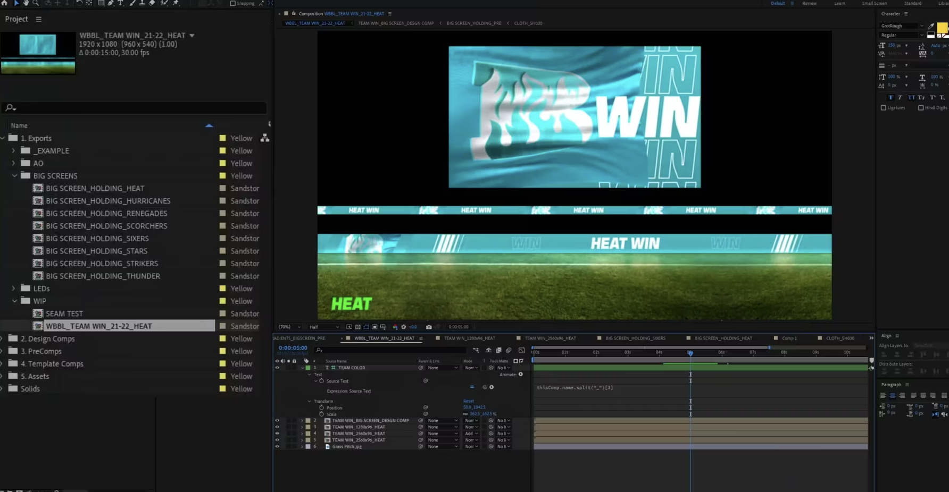The image size is (949, 492).
Task: Select the Roto Brush tool
Action: click(x=164, y=3)
